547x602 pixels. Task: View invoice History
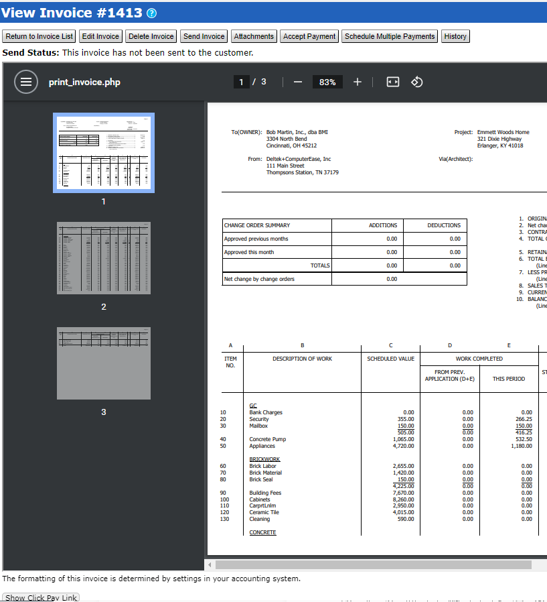coord(455,36)
